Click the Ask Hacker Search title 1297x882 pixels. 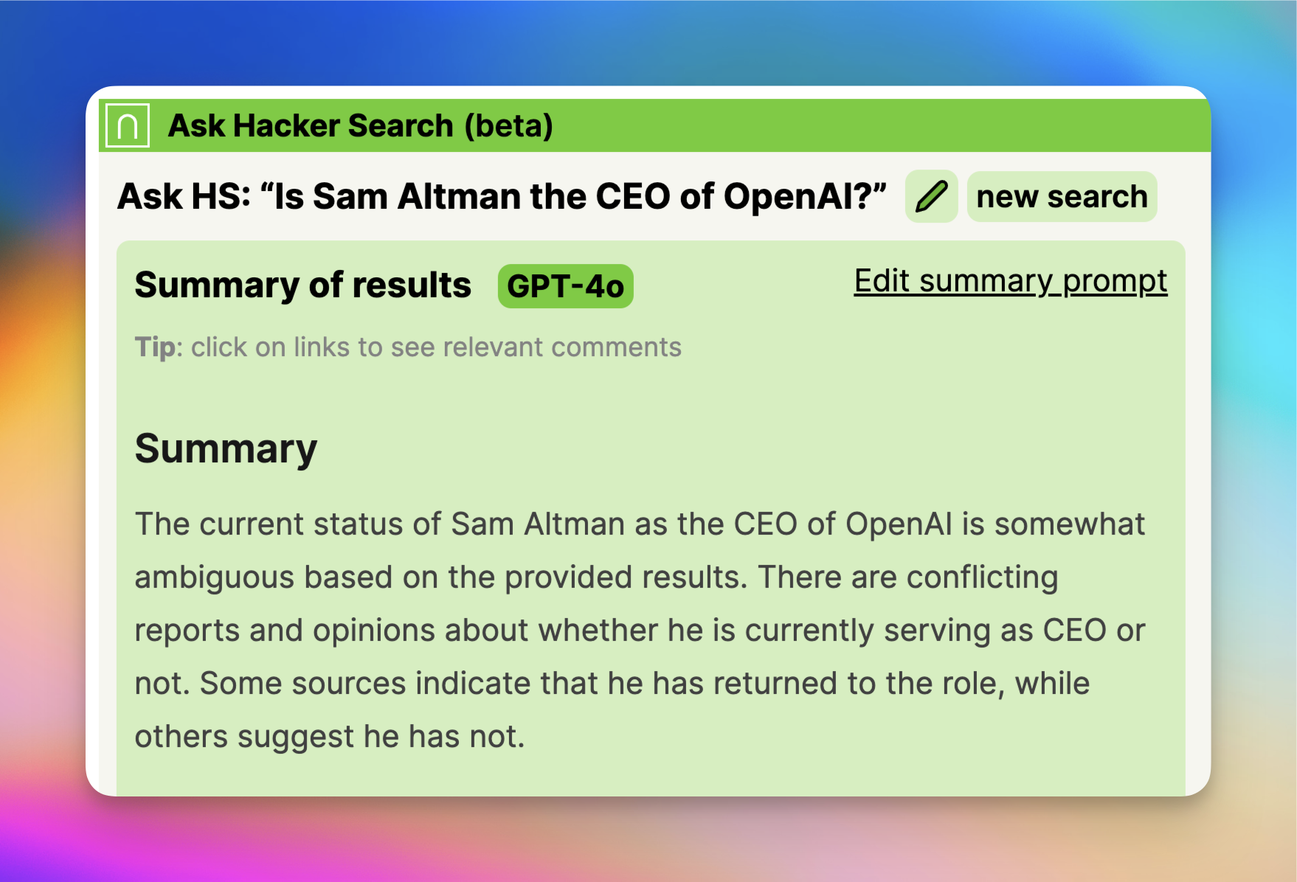pos(310,126)
